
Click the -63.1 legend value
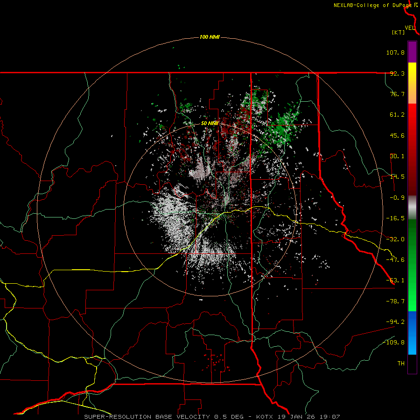point(395,280)
